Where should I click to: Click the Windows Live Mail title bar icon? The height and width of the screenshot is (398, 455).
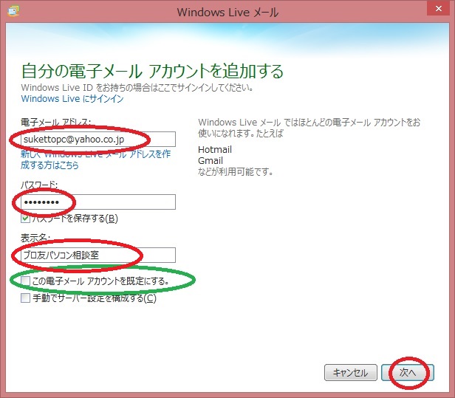[13, 11]
